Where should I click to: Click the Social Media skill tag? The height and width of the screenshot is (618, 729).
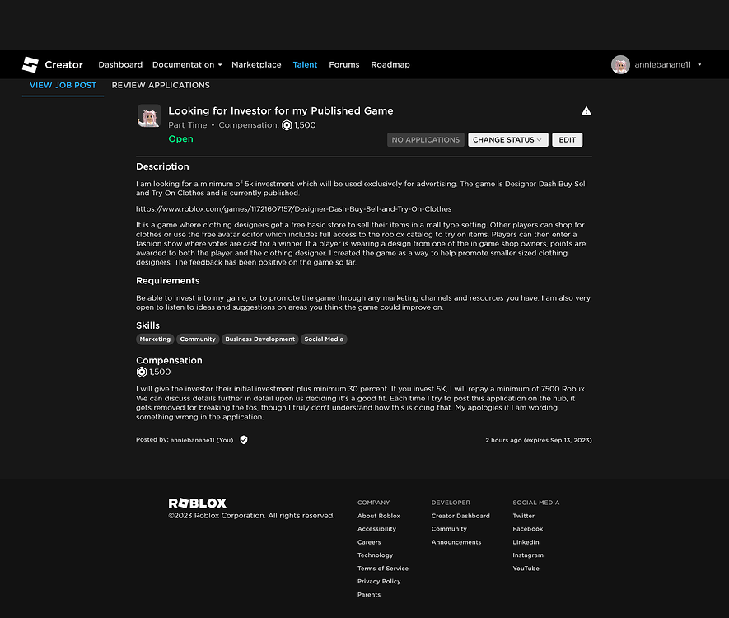point(324,339)
